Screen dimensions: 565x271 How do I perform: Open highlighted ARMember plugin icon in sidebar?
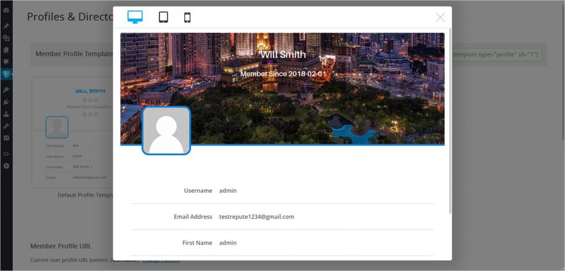coord(6,74)
